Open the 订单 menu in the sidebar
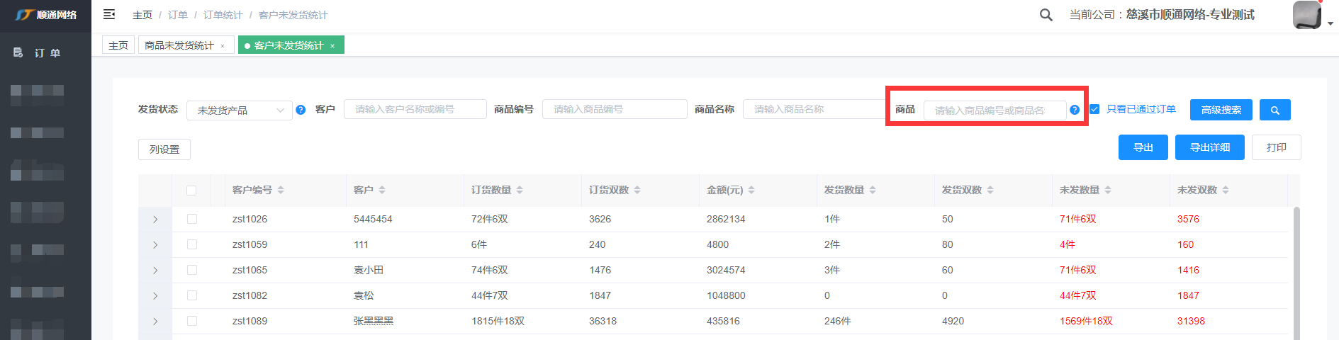 [x=47, y=53]
